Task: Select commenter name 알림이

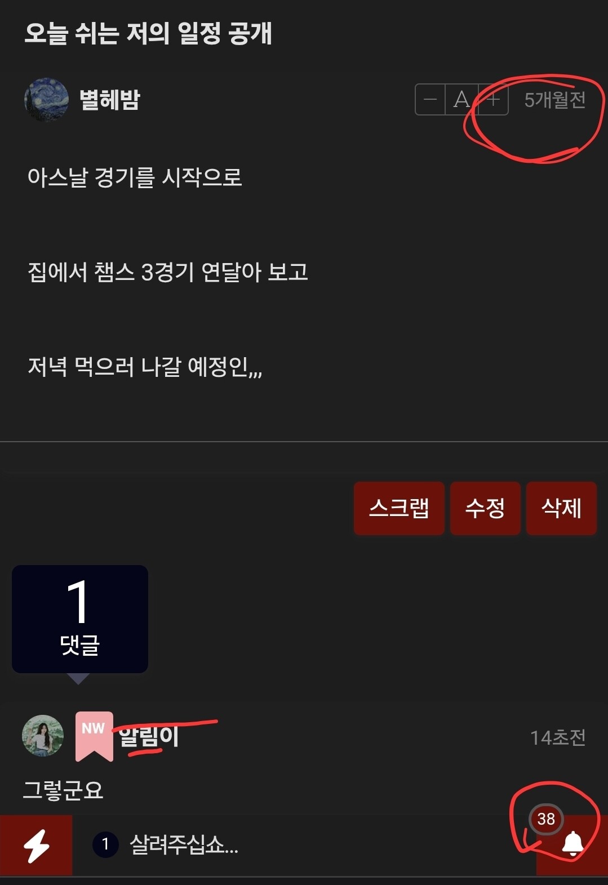Action: 149,736
